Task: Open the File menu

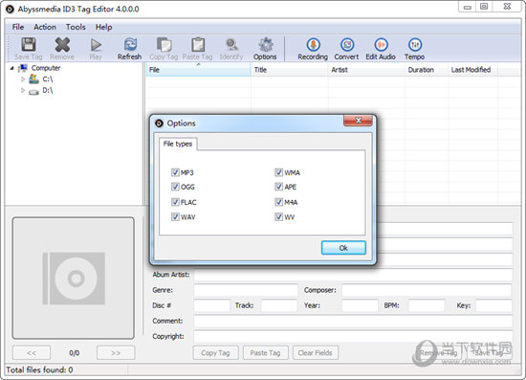Action: [x=18, y=27]
